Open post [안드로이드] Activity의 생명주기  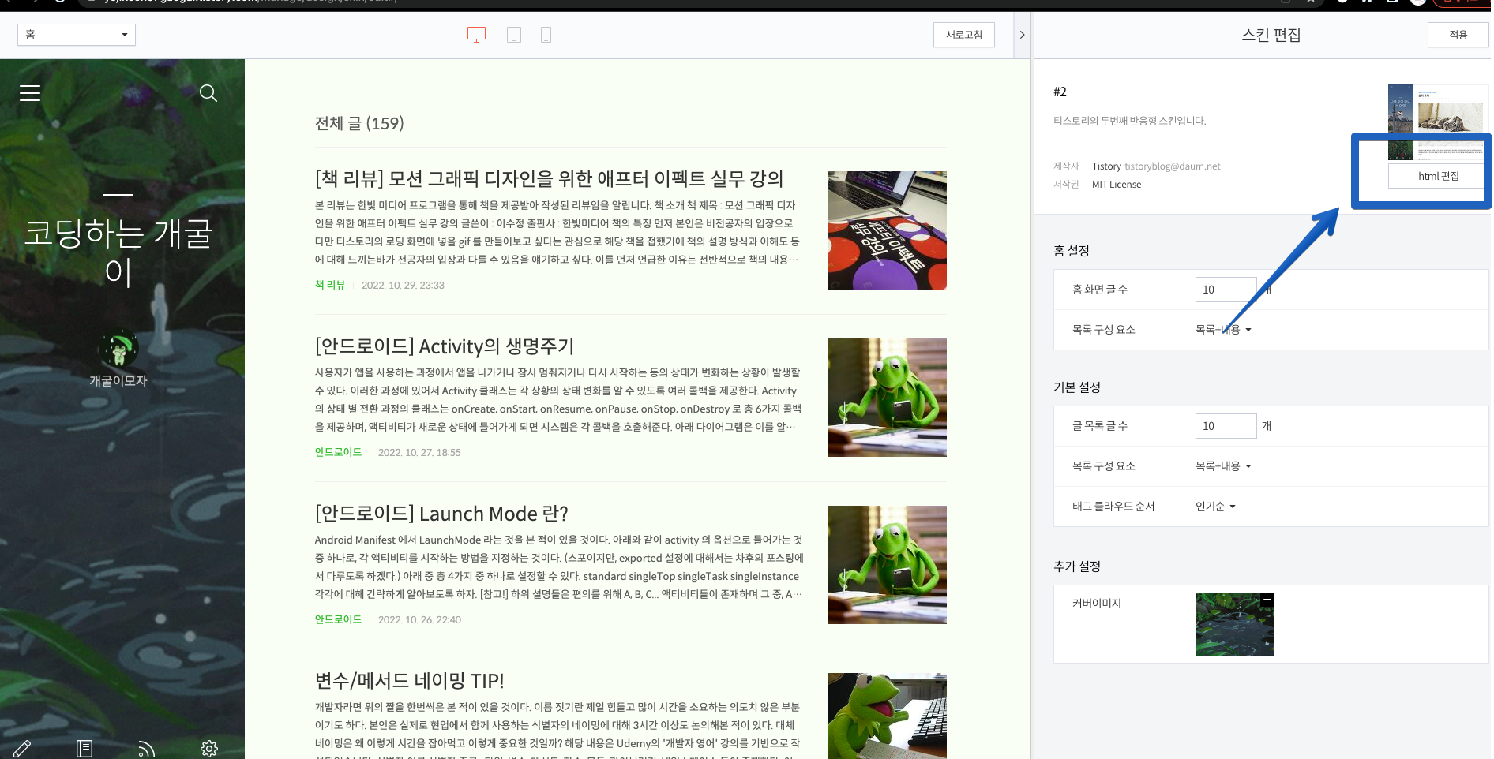tap(445, 346)
